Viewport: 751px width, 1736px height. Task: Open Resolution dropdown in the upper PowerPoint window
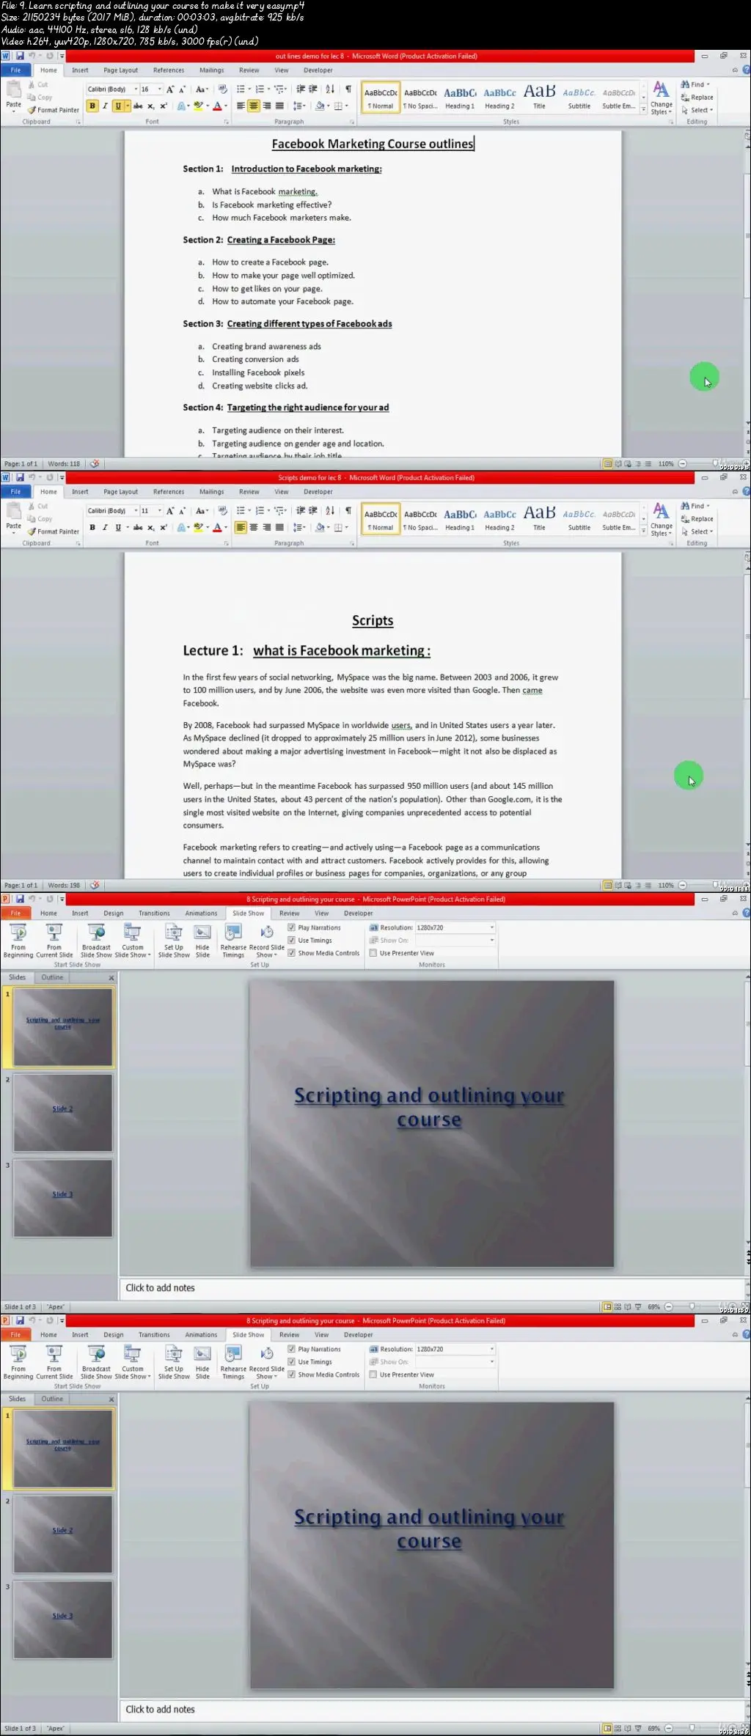point(491,927)
